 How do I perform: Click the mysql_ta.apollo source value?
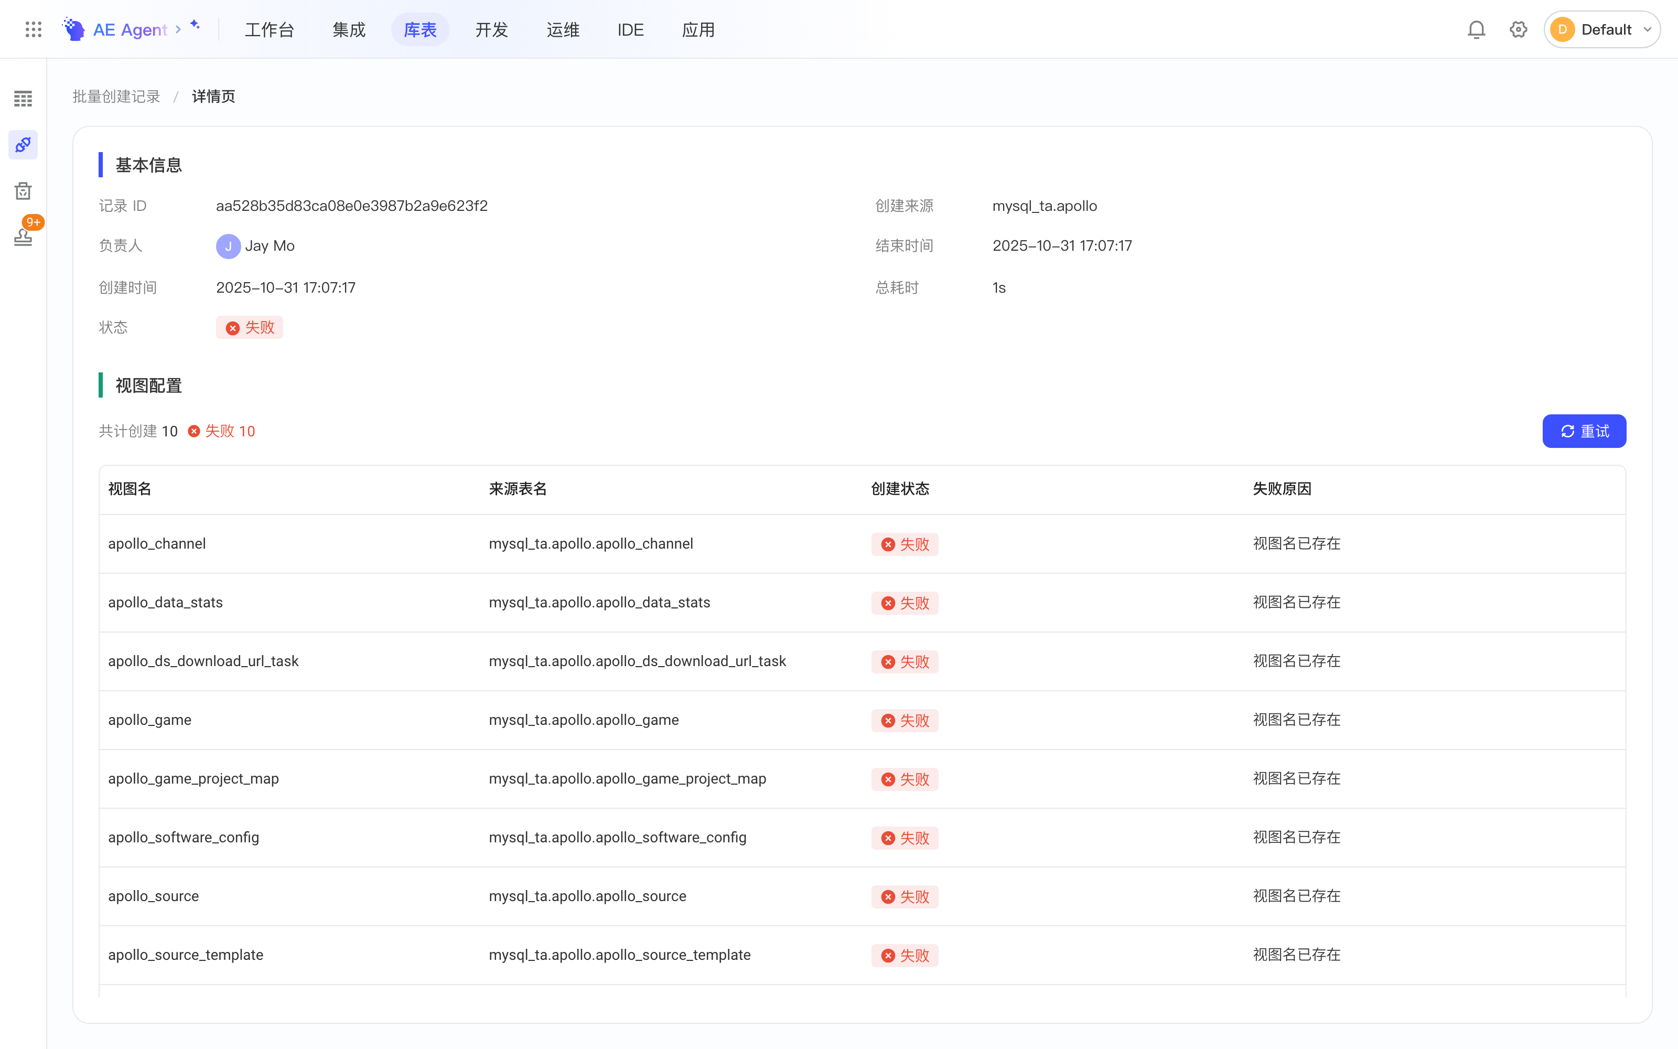[x=1044, y=206]
